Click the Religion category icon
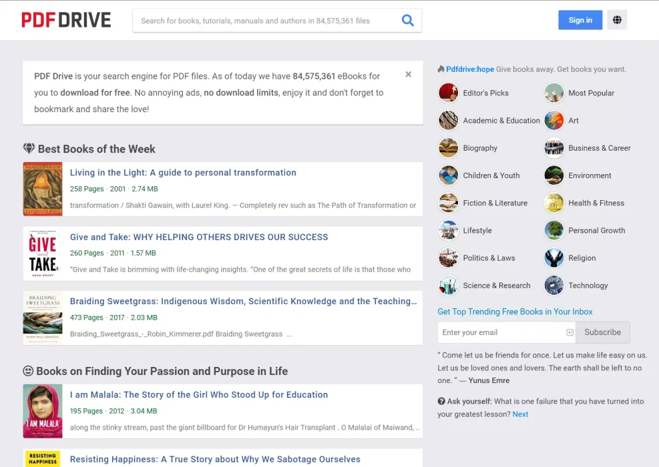659x467 pixels. (554, 258)
